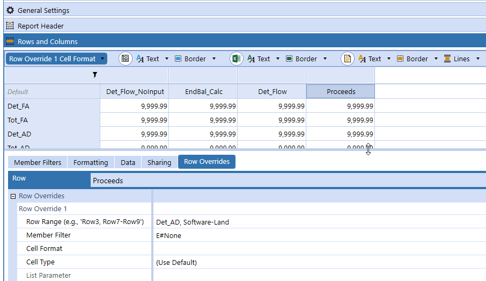Select the grid view format icon
Viewport: 486px width, 281px height.
[x=125, y=59]
